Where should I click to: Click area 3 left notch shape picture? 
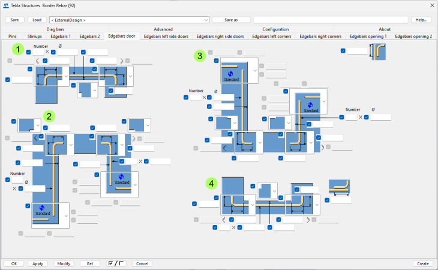224,123
